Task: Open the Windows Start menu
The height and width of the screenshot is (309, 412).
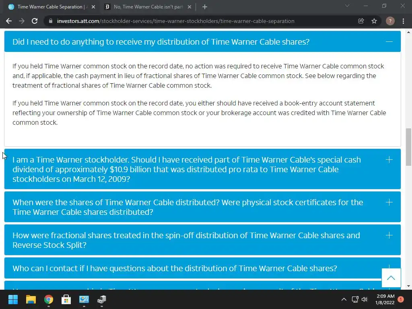Action: tap(13, 299)
